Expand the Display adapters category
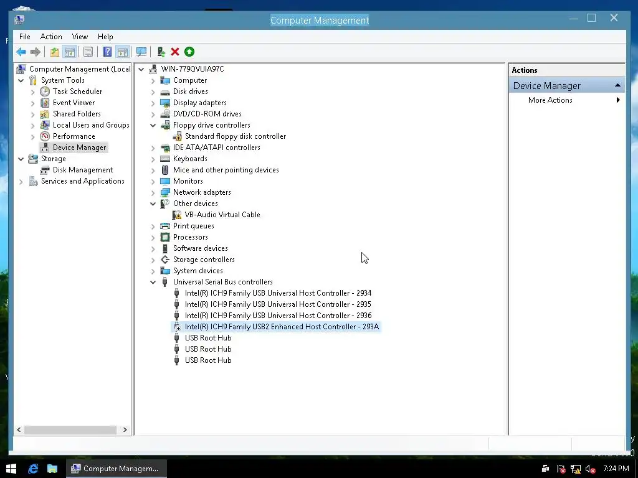This screenshot has width=638, height=478. (x=153, y=103)
